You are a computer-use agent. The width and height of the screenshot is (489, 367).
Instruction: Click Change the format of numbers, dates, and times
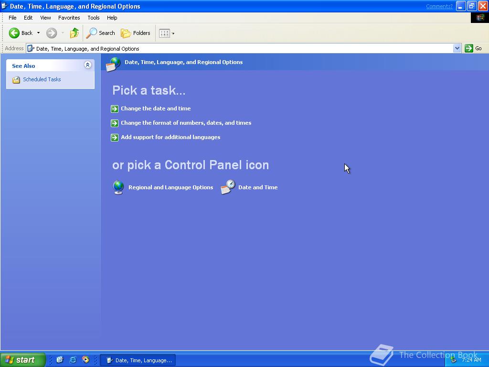tap(186, 123)
